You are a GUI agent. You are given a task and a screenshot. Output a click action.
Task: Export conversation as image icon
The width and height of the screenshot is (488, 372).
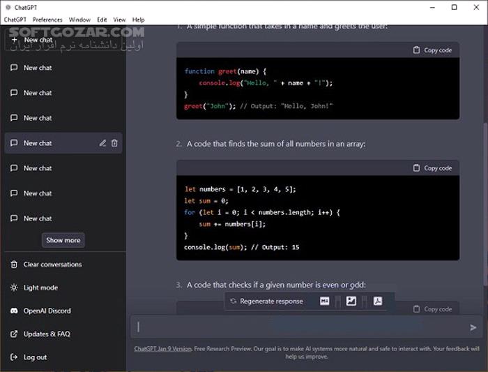tap(351, 301)
